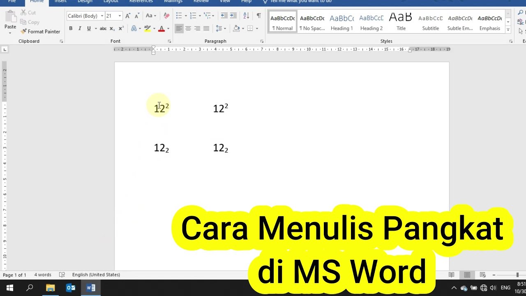This screenshot has width=526, height=296.
Task: Open the font color arrow
Action: pos(168,28)
